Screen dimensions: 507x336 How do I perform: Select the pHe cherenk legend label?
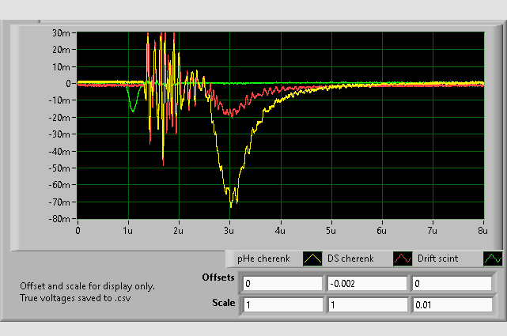[x=264, y=259]
